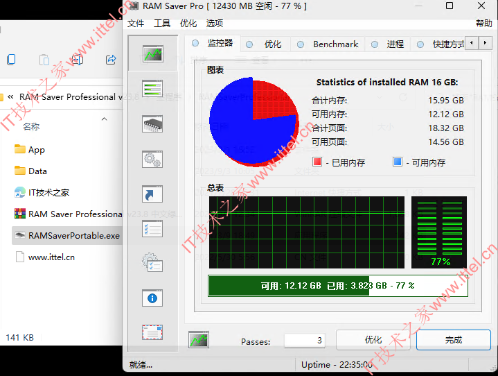Click the 可用页面 14.56 GB value

pos(446,142)
